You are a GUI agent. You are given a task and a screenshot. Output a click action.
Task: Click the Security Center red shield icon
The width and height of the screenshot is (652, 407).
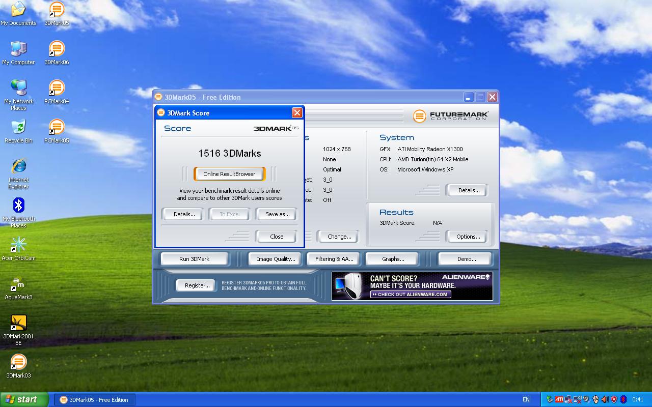pos(614,399)
